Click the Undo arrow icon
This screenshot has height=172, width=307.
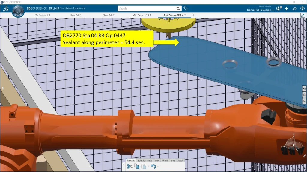(x=153, y=166)
